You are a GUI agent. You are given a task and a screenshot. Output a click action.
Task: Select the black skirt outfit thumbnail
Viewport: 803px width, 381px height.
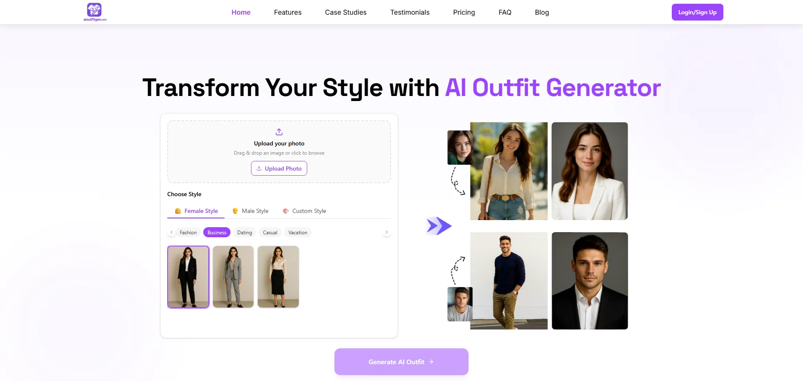tap(278, 277)
